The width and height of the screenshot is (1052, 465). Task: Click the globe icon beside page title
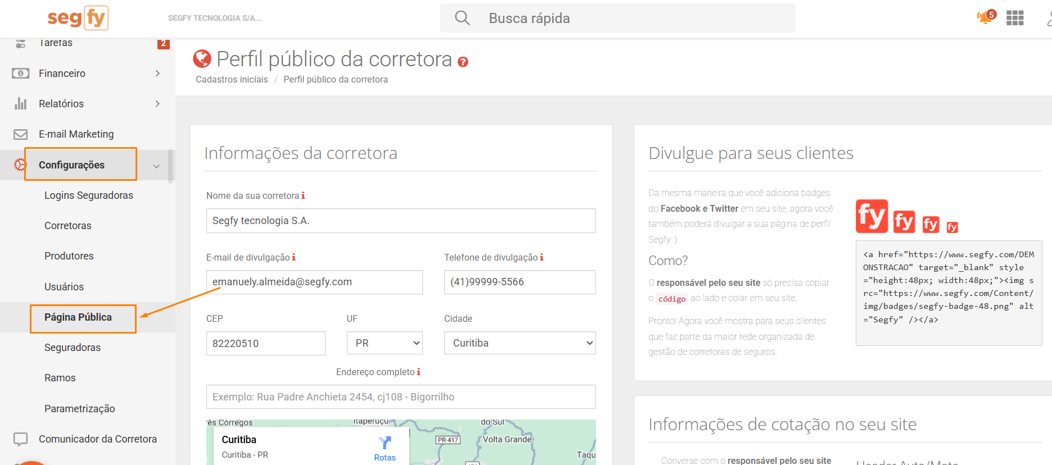tap(202, 58)
